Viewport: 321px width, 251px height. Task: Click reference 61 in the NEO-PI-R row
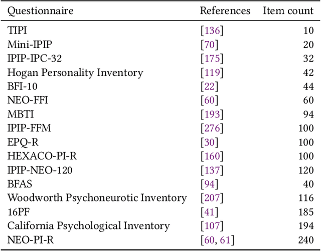(x=225, y=240)
